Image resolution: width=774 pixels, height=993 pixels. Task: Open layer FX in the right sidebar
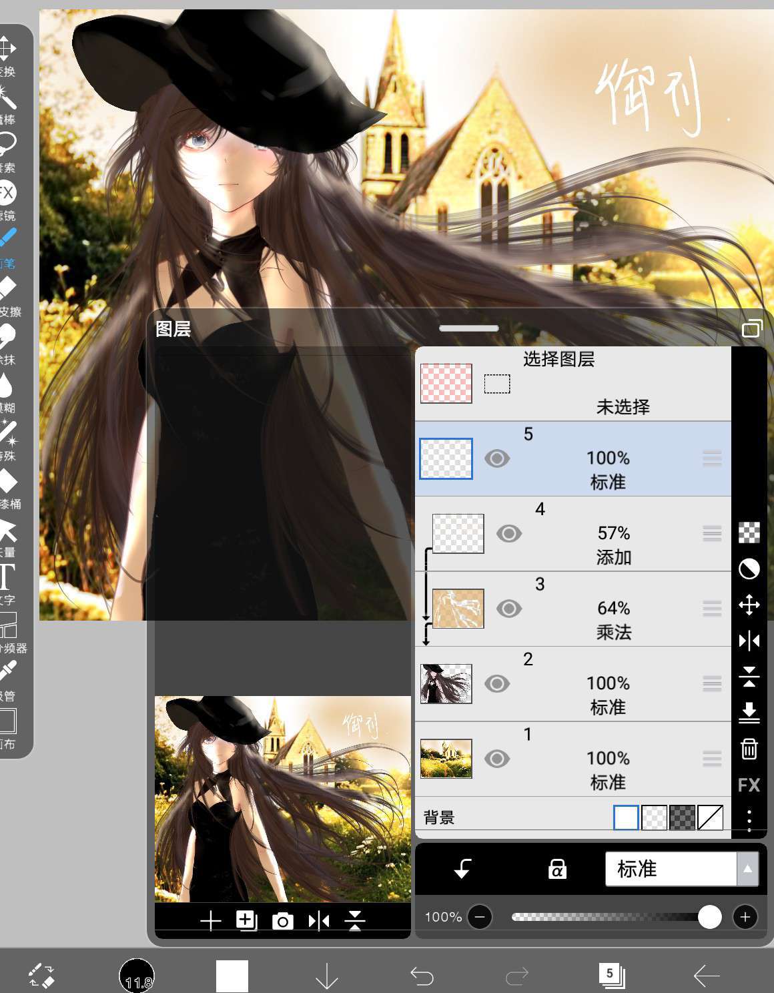click(x=749, y=785)
